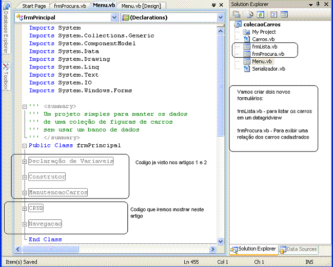Select frmLista.vb in Solution Explorer
The width and height of the screenshot is (333, 267).
pos(265,47)
